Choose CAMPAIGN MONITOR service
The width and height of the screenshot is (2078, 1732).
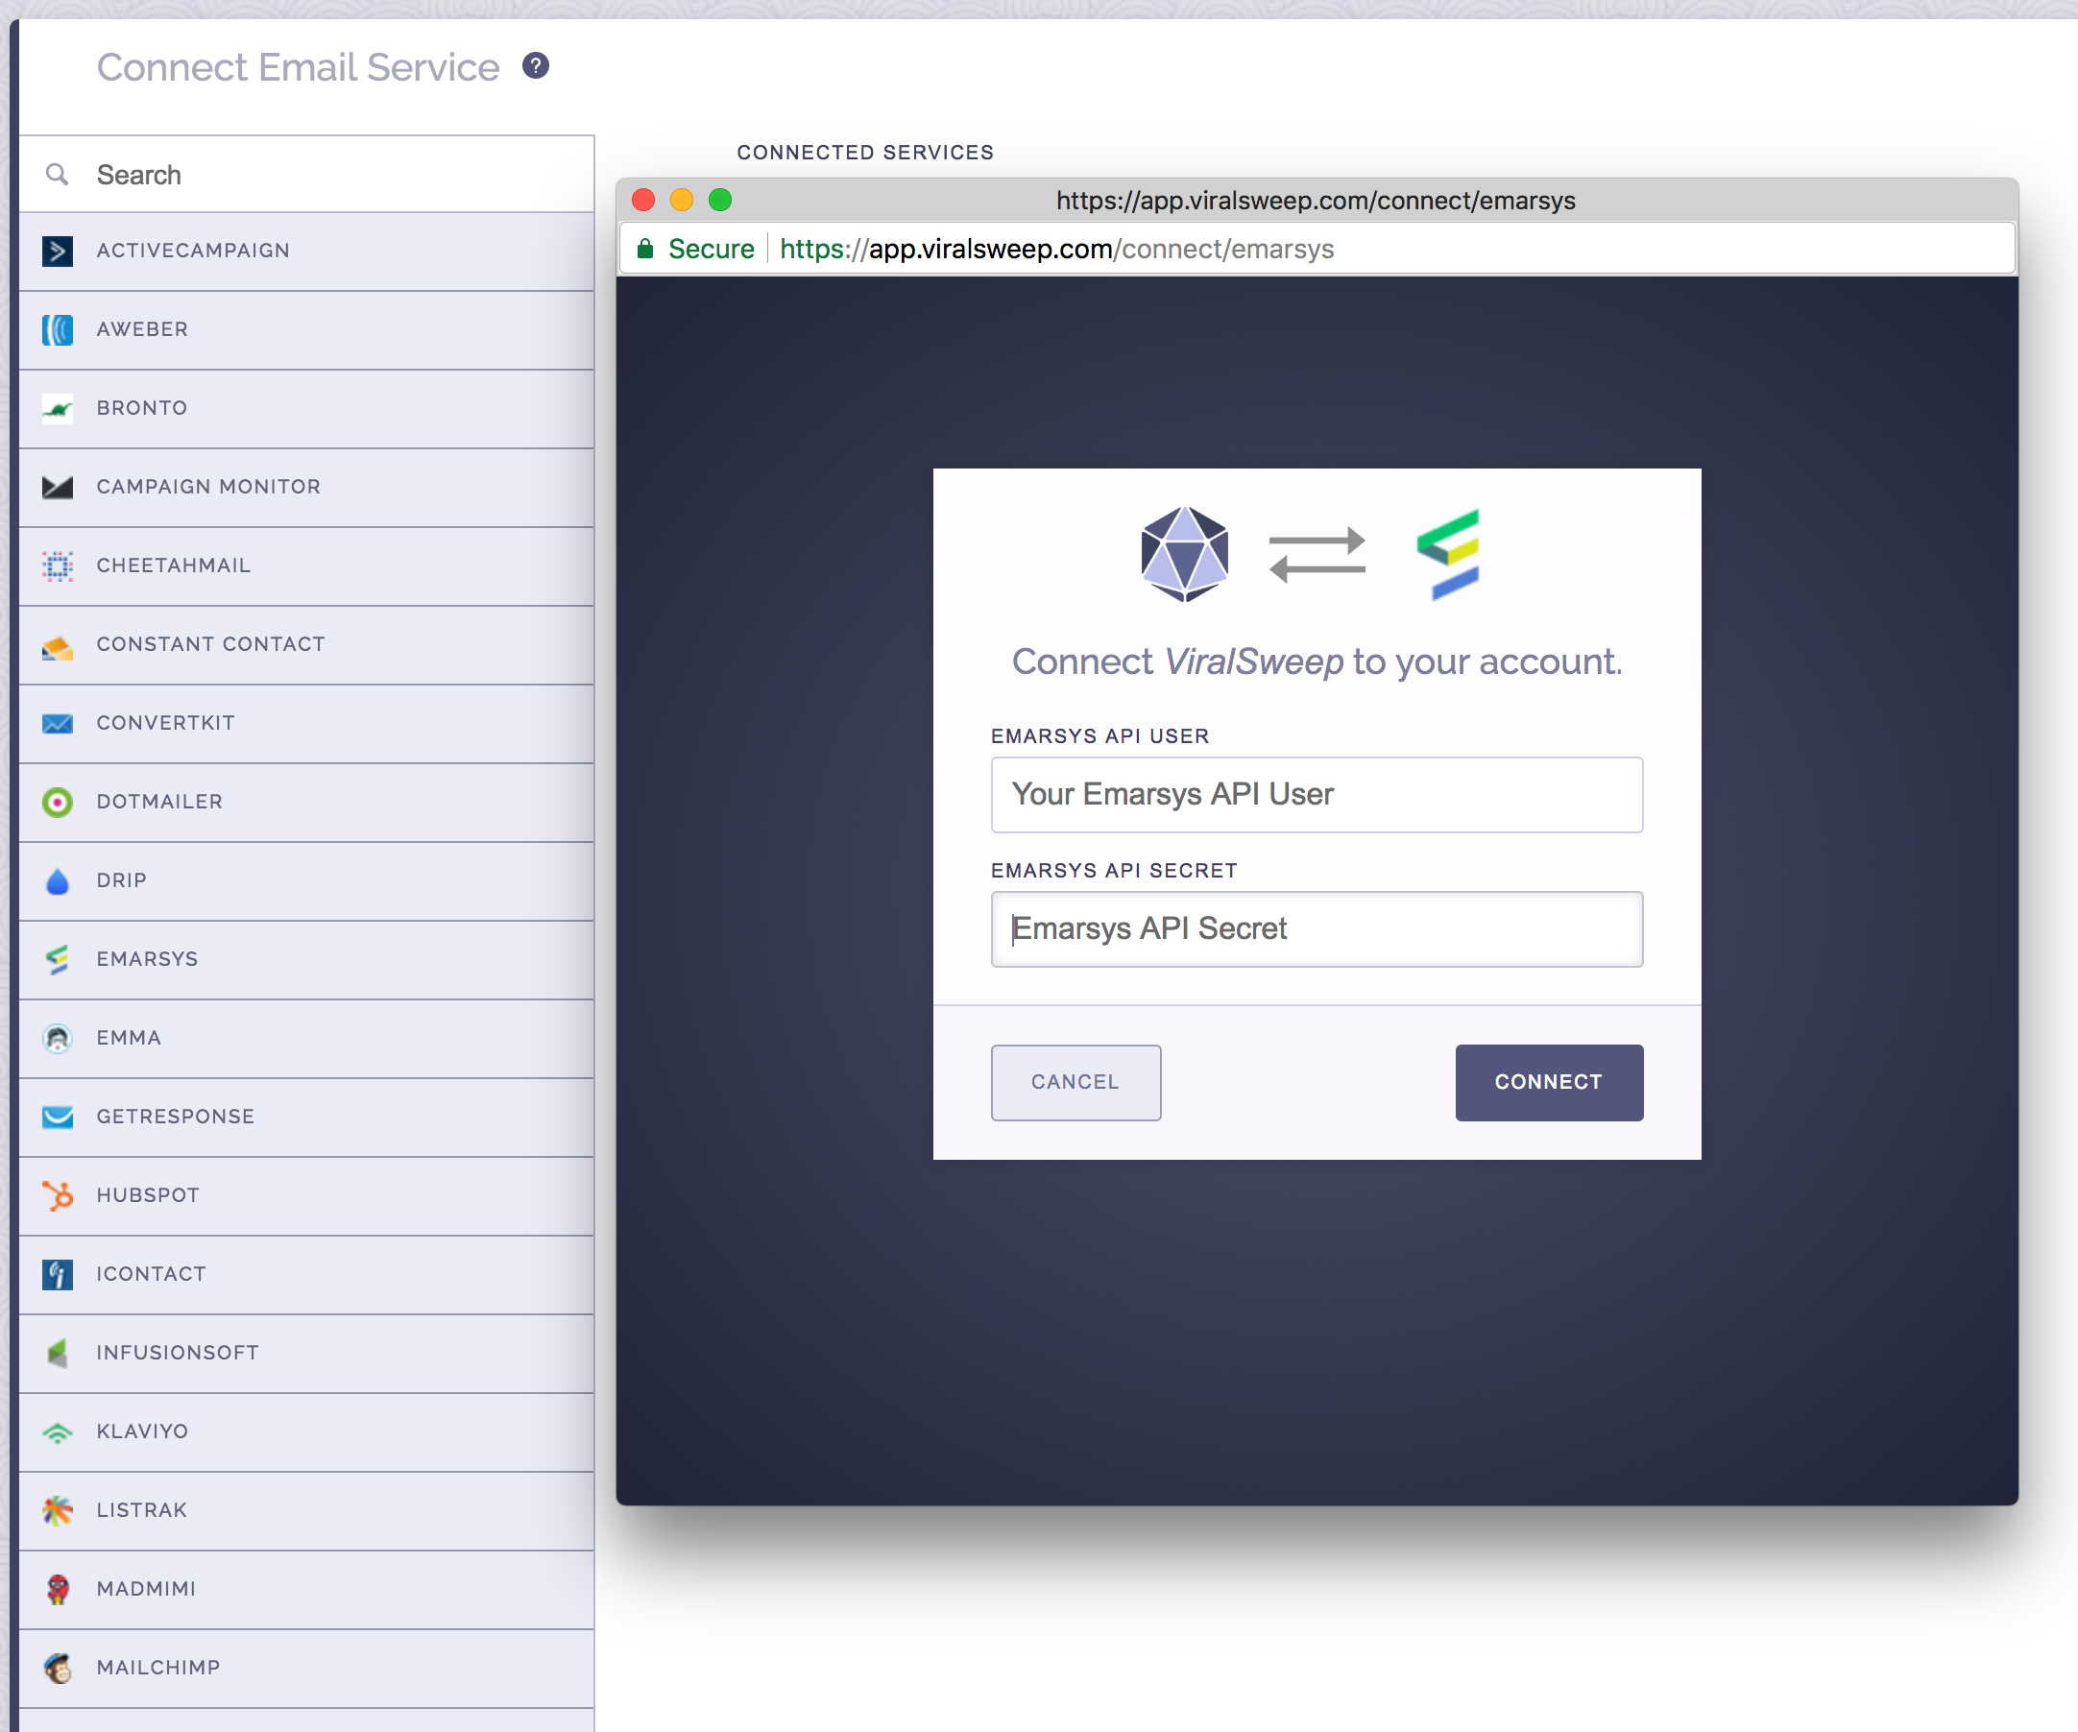coord(305,488)
